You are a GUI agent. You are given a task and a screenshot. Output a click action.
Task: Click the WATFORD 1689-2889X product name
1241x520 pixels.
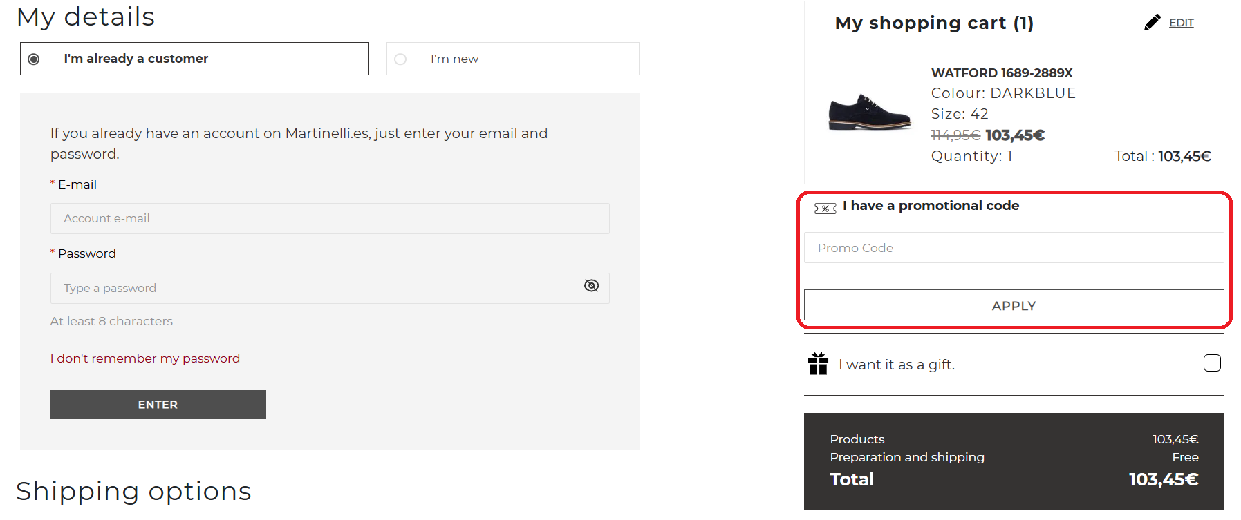tap(1001, 73)
